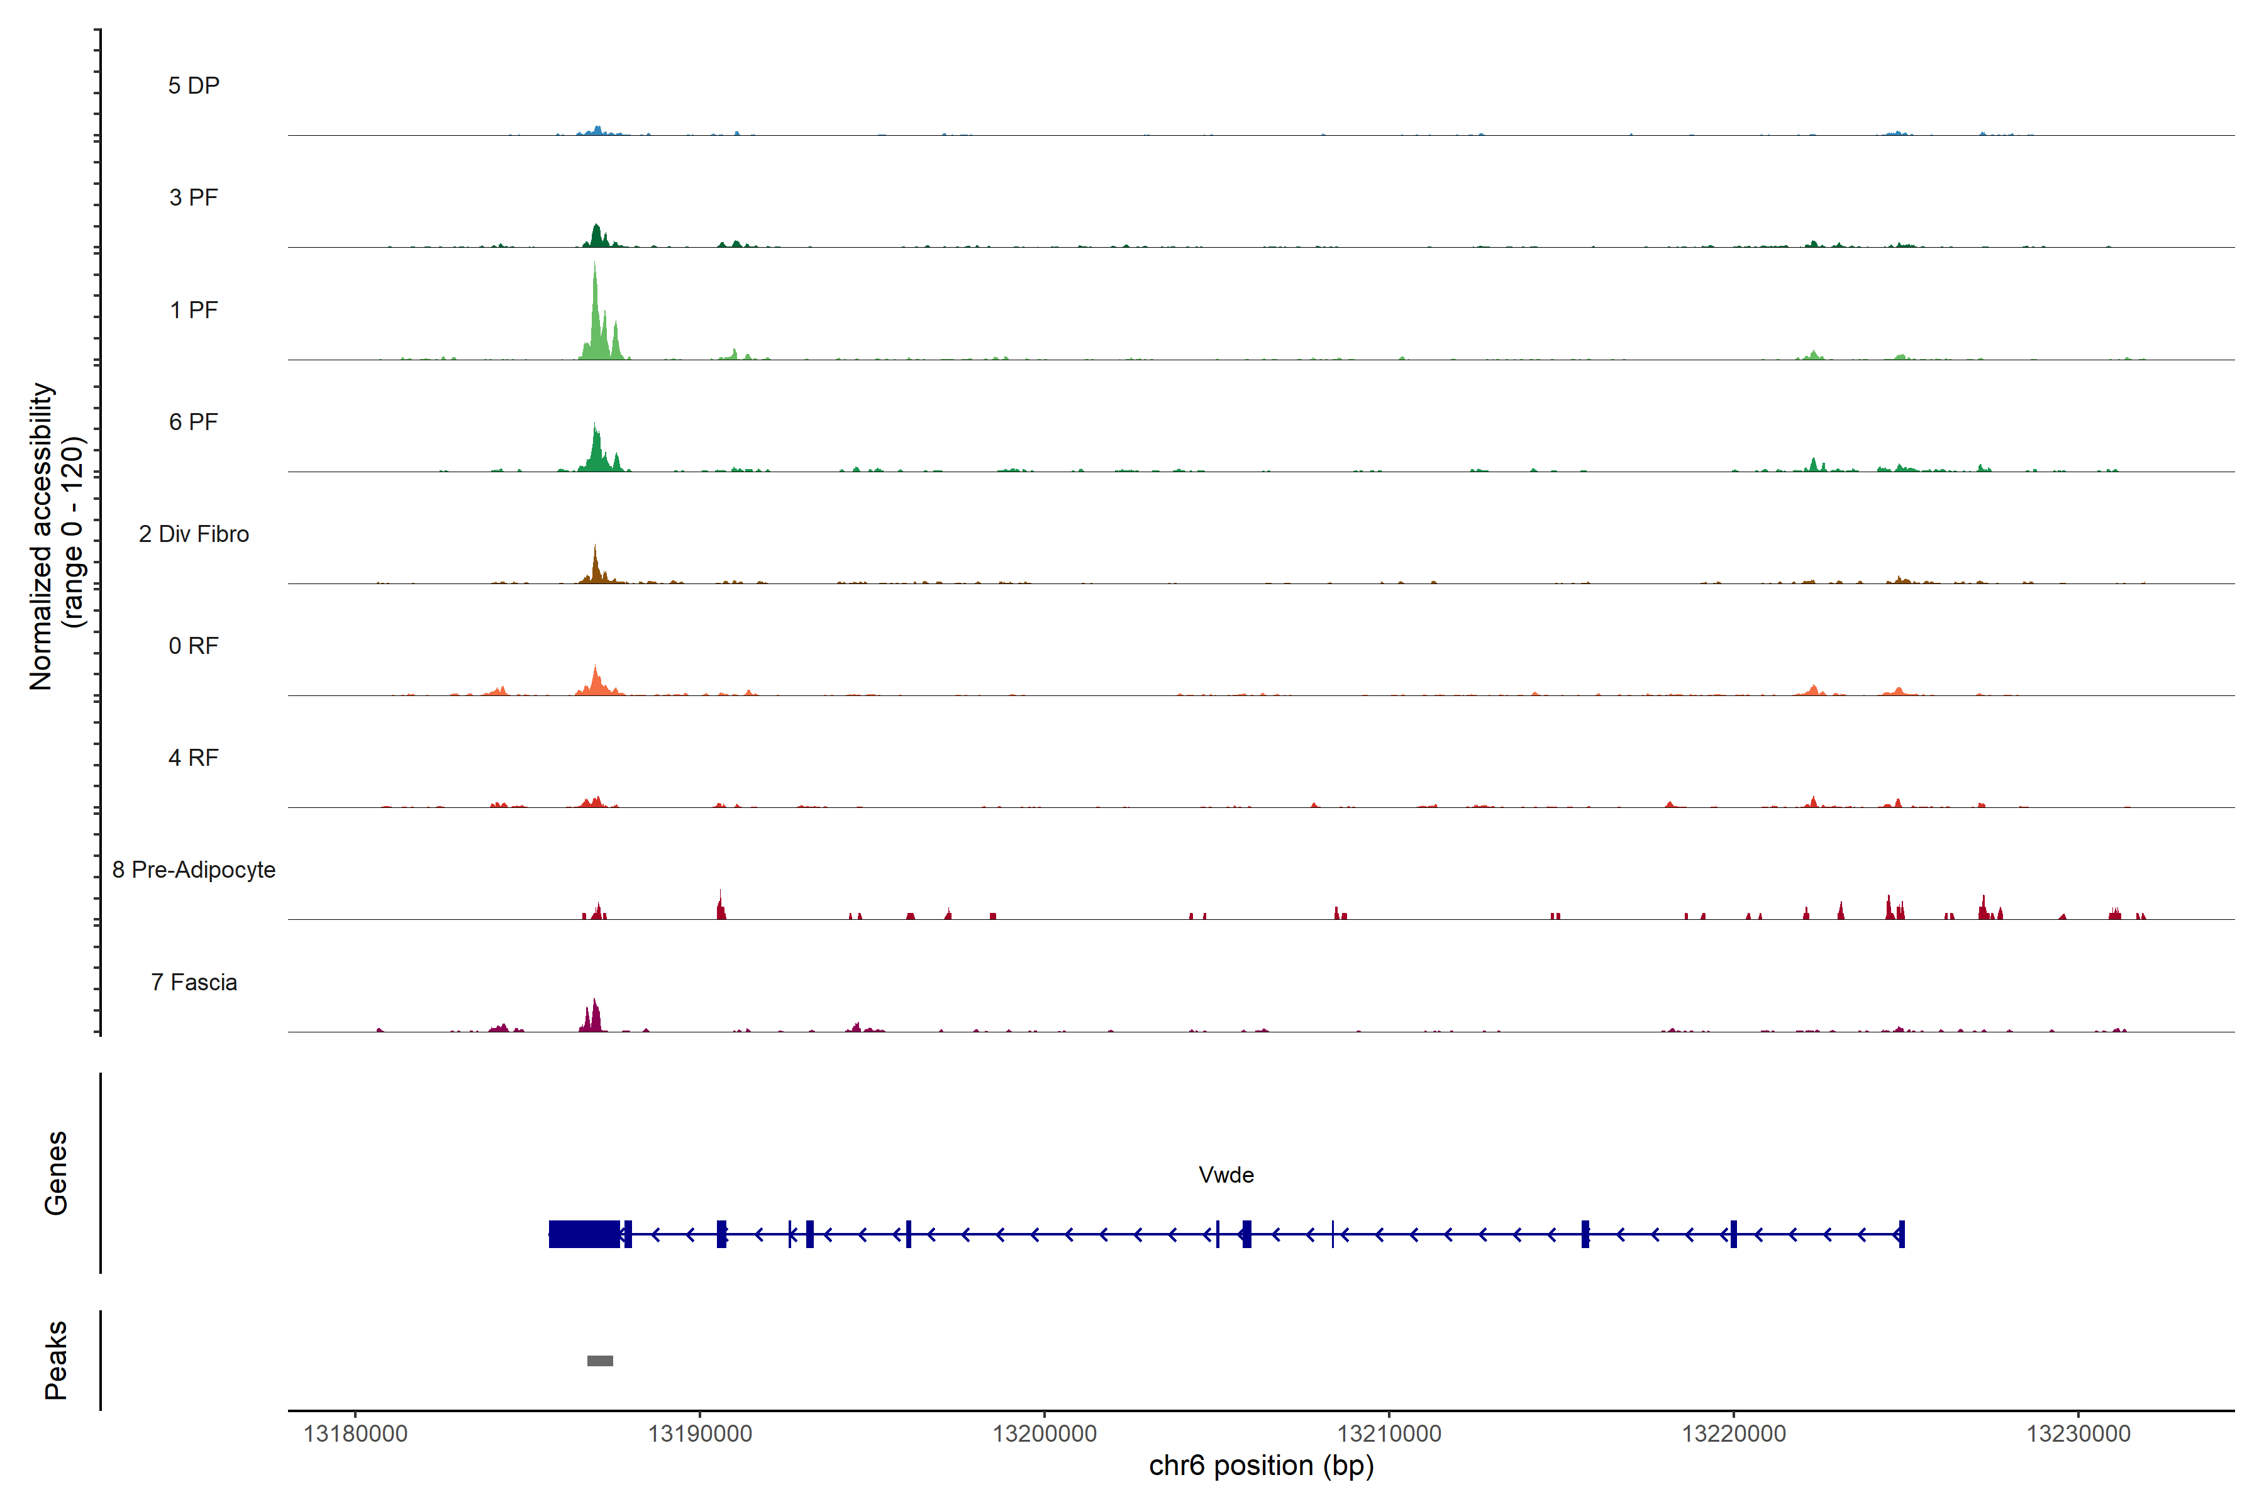Click the gray peak bar in Peaks track
Image resolution: width=2264 pixels, height=1509 pixels.
(x=600, y=1361)
